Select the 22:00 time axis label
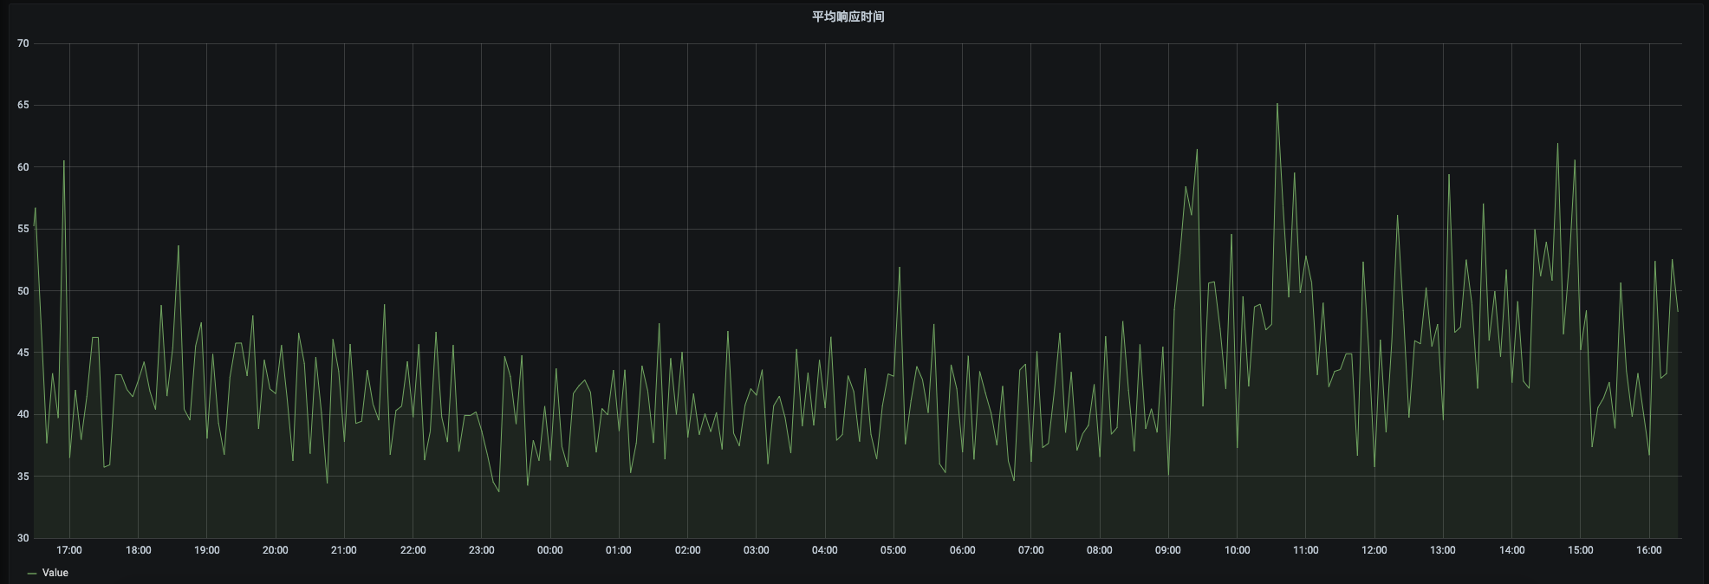1709x584 pixels. pyautogui.click(x=413, y=550)
